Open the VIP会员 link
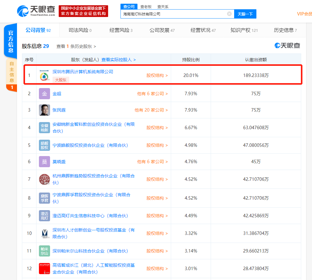 point(304,14)
